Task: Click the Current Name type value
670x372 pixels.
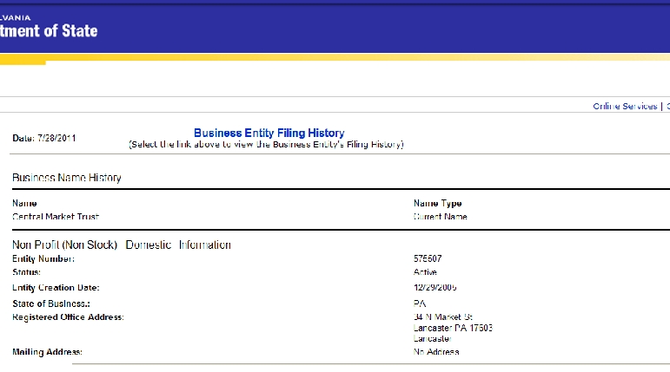Action: click(440, 217)
